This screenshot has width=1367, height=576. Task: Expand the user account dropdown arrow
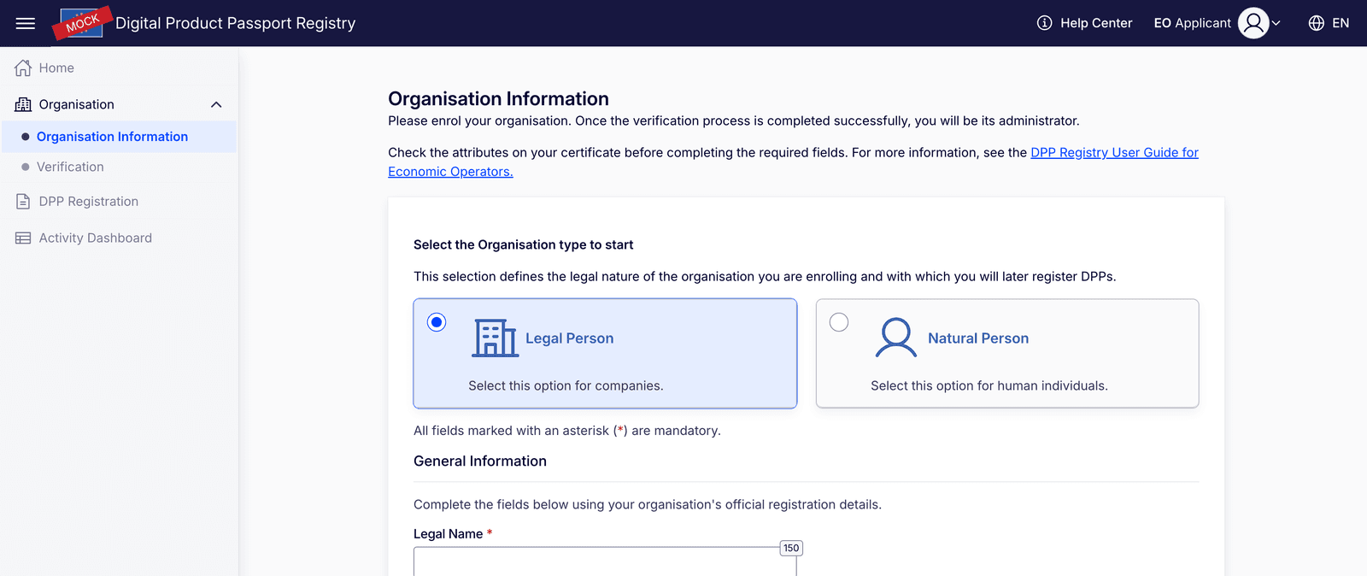(x=1276, y=23)
